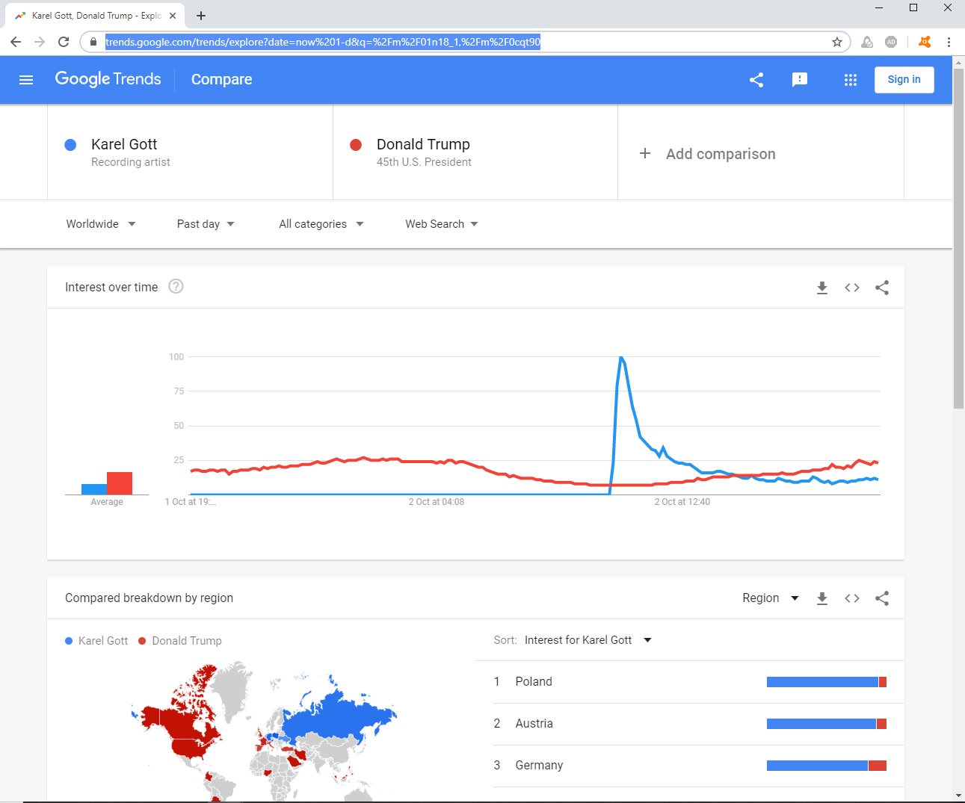965x803 pixels.
Task: Bookmark this page with the star icon
Action: coord(837,42)
